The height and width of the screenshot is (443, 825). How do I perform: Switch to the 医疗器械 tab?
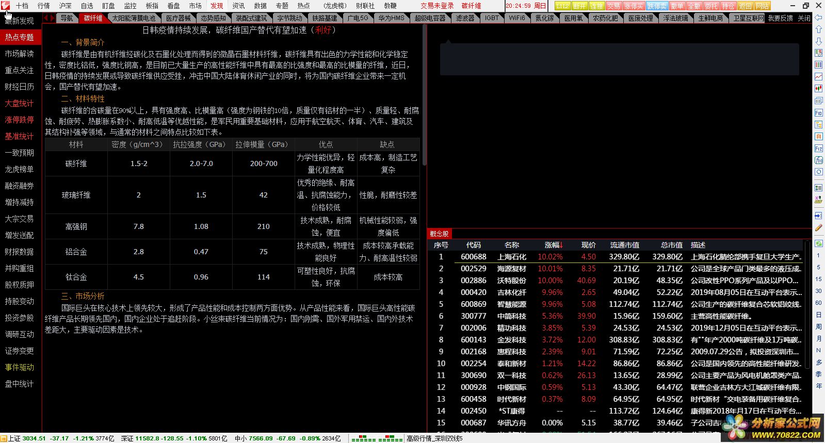pos(179,18)
